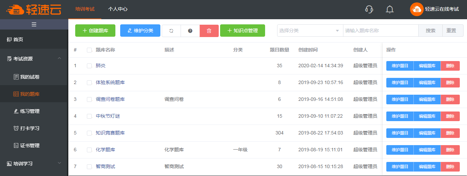Click the 练习管理 pencil icon
467x176 pixels.
[x=16, y=111]
